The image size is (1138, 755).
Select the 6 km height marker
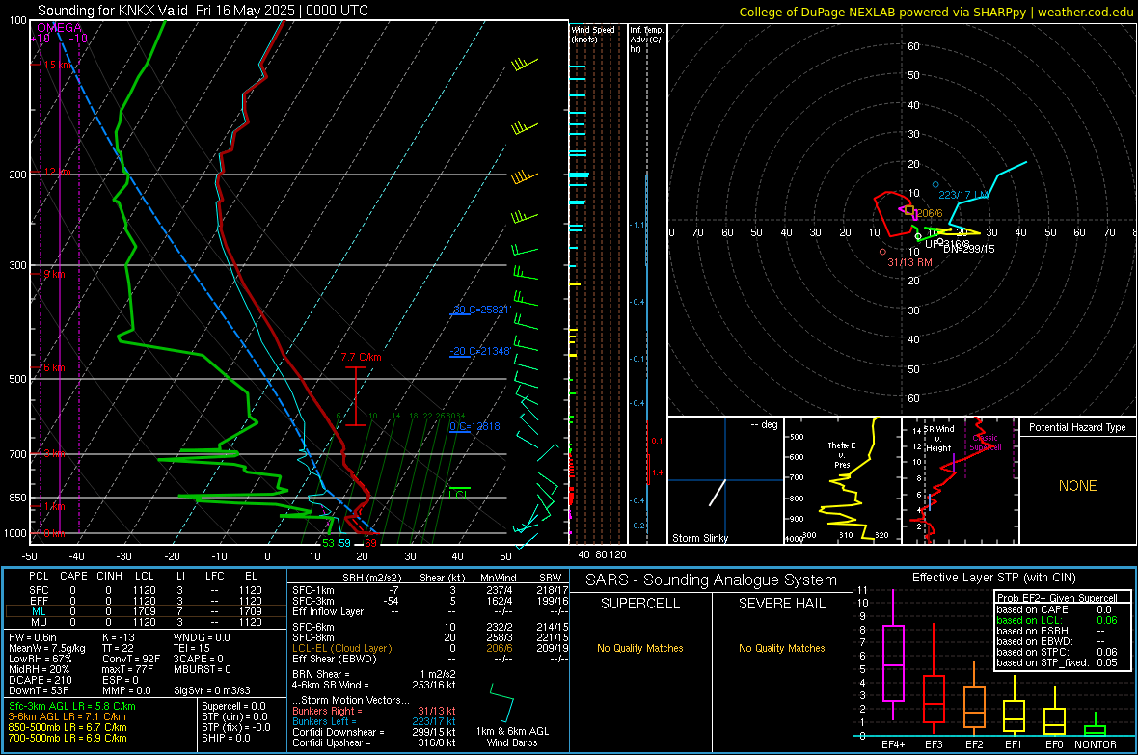(54, 367)
